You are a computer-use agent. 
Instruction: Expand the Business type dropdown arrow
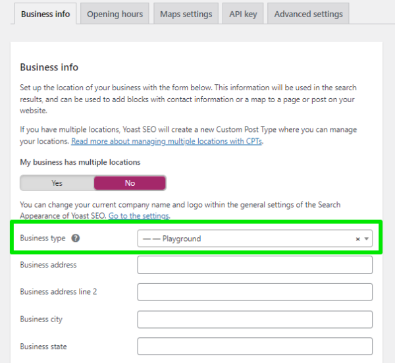click(x=366, y=239)
